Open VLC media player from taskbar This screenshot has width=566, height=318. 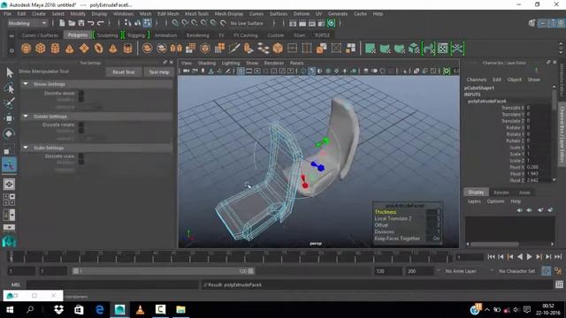click(x=140, y=309)
